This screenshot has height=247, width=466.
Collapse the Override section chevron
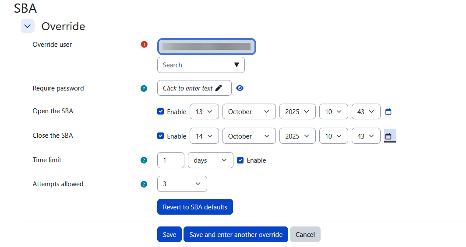coord(28,26)
